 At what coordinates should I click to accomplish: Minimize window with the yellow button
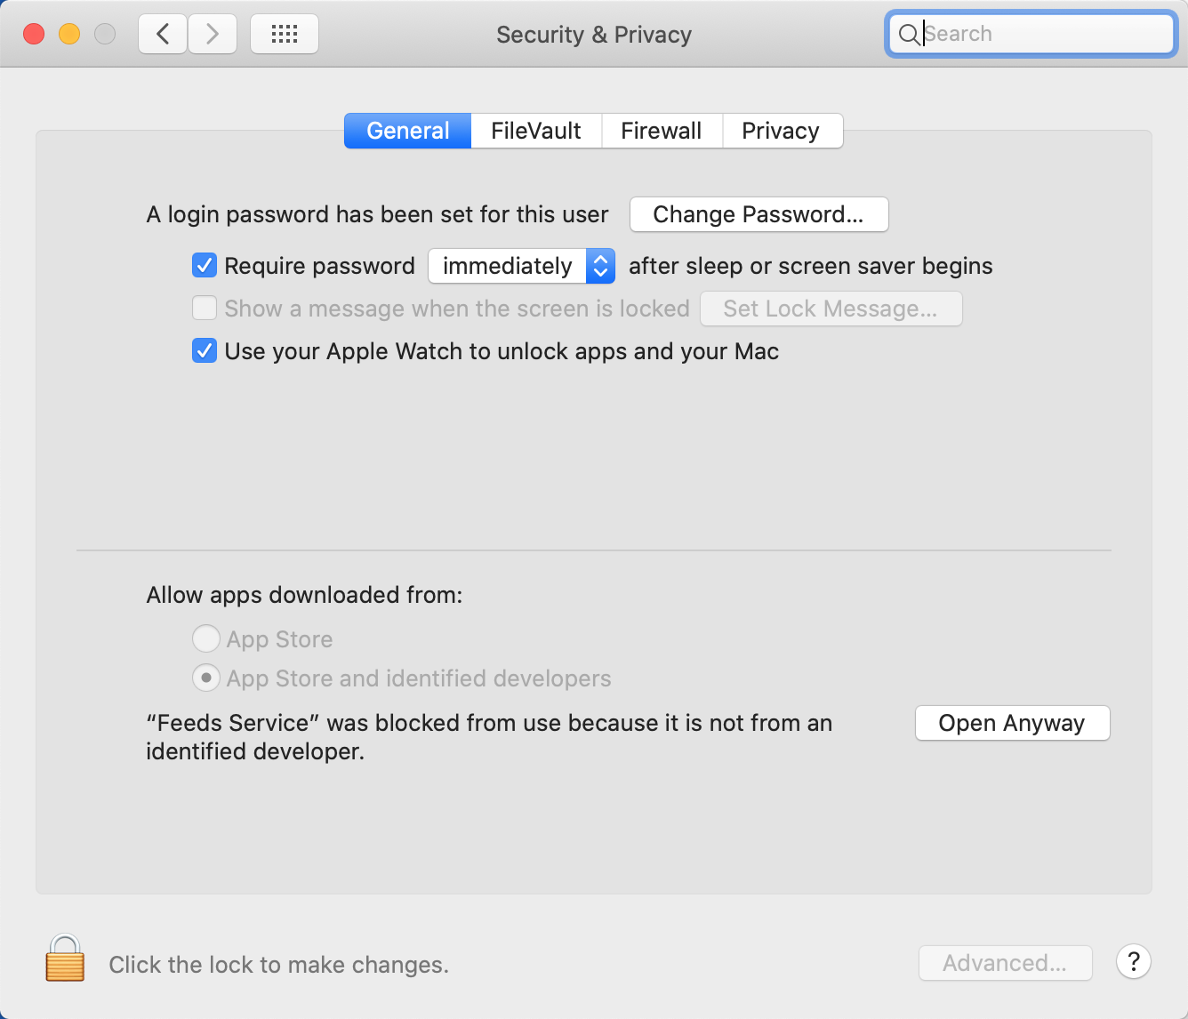[69, 35]
